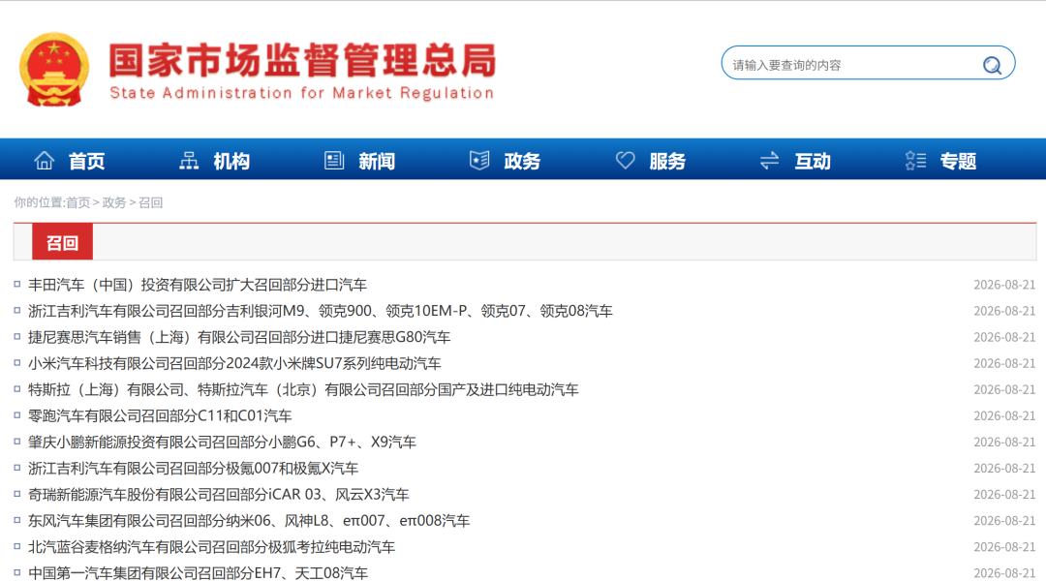Select the red 召回 tab
The width and height of the screenshot is (1046, 581).
(x=62, y=242)
